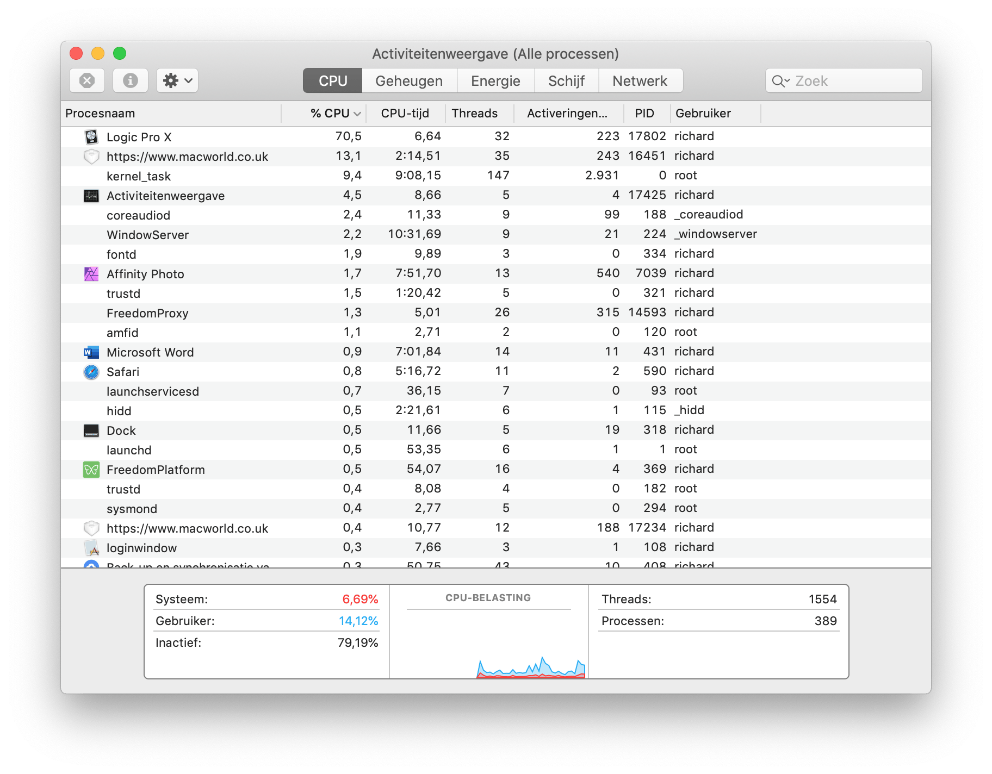The width and height of the screenshot is (992, 774).
Task: Click the _coreaudiod user cell
Action: click(x=709, y=214)
